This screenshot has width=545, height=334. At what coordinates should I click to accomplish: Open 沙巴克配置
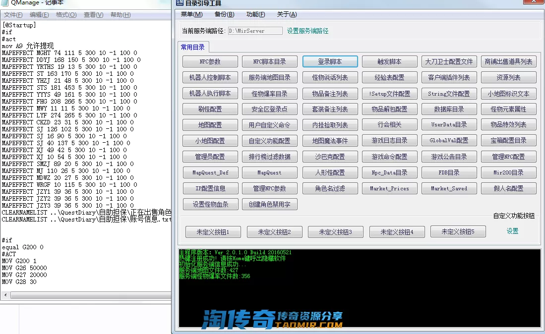click(330, 157)
